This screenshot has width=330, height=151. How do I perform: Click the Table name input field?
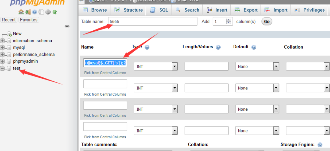153,21
